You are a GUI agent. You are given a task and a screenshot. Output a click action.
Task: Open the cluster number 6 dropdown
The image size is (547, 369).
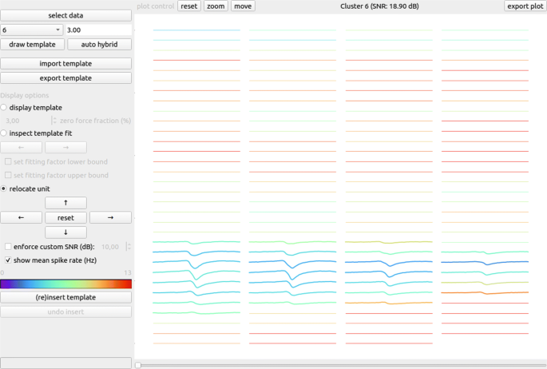[x=32, y=30]
